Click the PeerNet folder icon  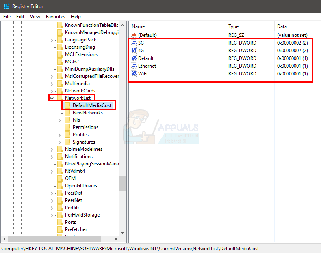tap(60, 200)
